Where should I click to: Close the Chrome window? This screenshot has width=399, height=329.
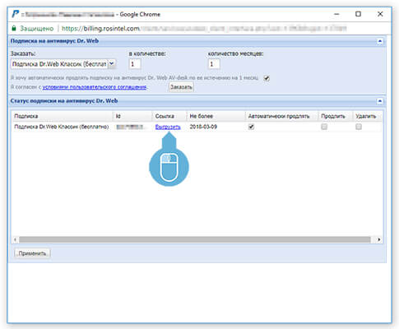coord(380,14)
